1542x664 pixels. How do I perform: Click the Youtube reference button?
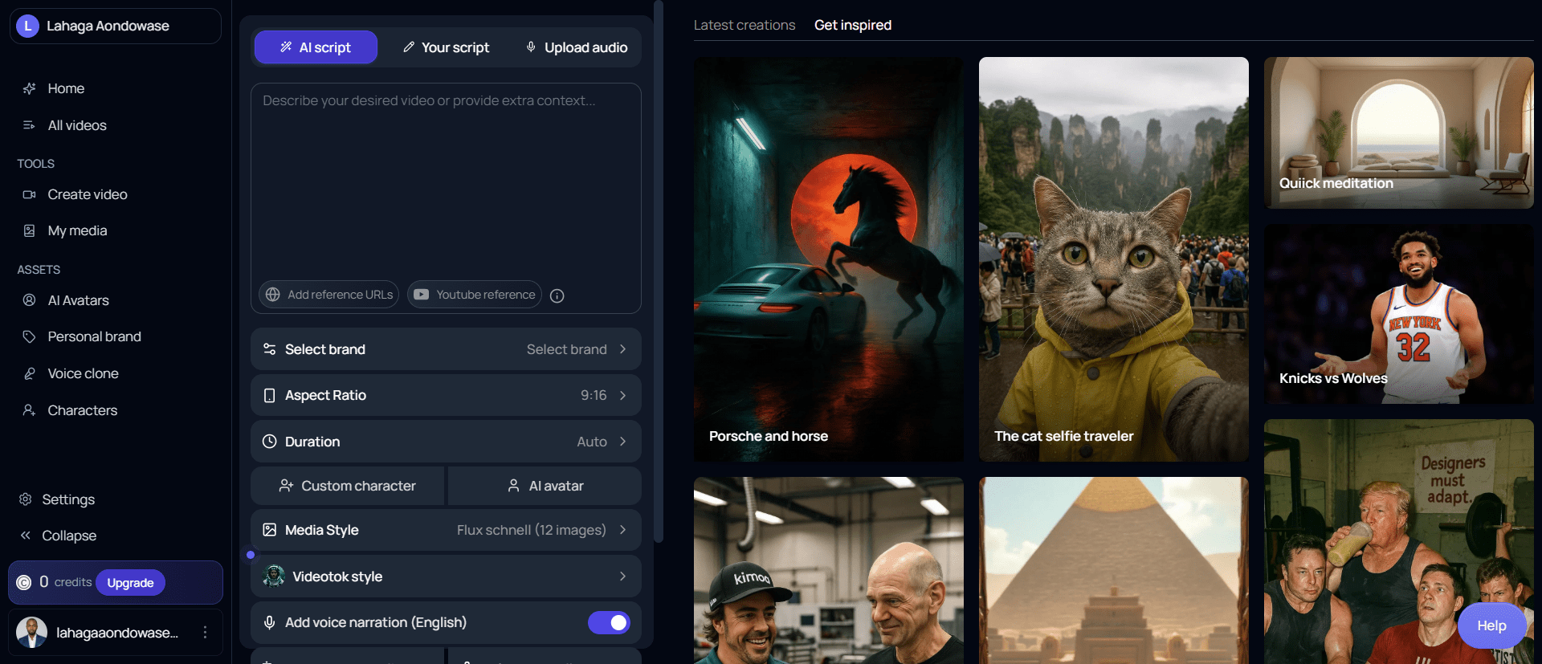coord(475,295)
